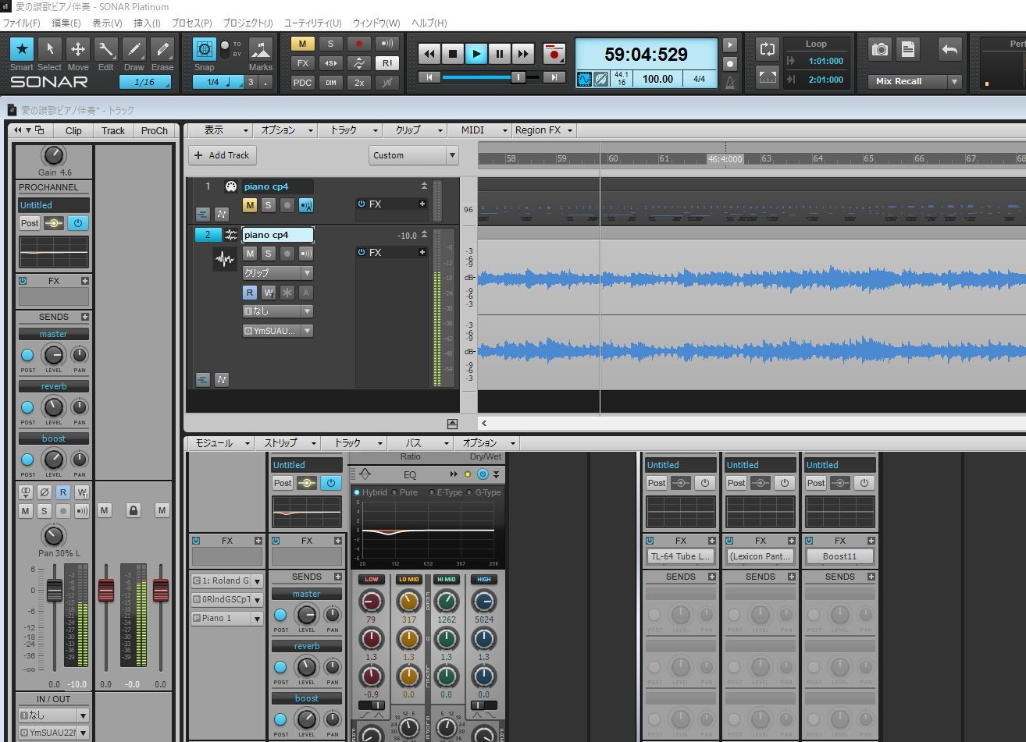Image resolution: width=1026 pixels, height=742 pixels.
Task: Select E-Type EQ mode
Action: click(446, 493)
